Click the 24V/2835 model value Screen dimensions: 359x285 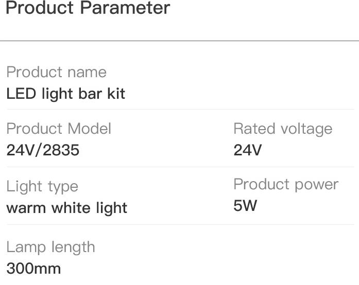point(43,150)
